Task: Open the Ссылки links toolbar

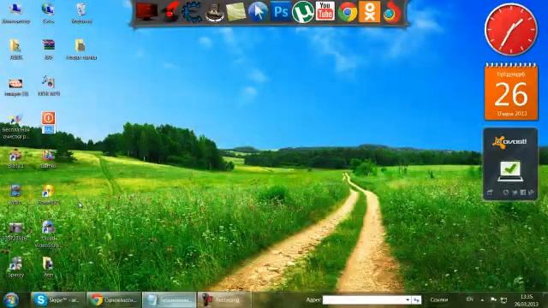Action: pyautogui.click(x=439, y=300)
